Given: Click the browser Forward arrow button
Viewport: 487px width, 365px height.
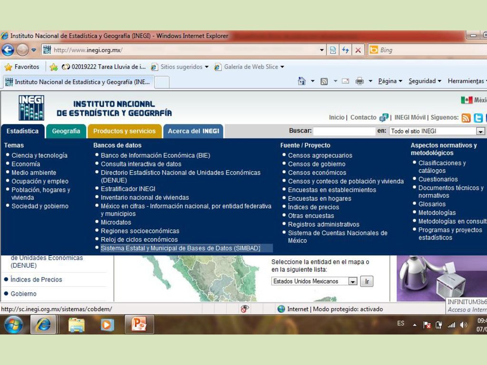Looking at the screenshot, I should [x=22, y=49].
